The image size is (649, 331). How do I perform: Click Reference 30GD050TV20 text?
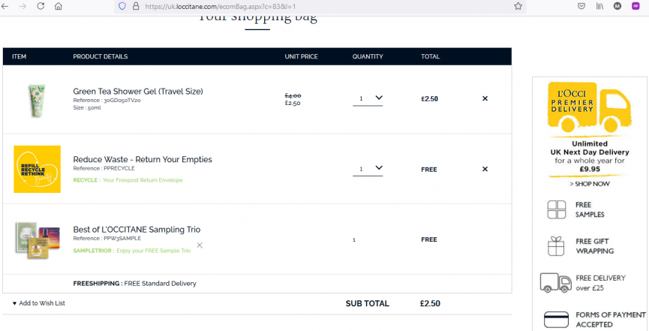point(107,101)
